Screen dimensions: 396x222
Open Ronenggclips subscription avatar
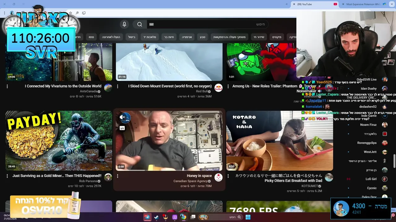[x=385, y=143]
